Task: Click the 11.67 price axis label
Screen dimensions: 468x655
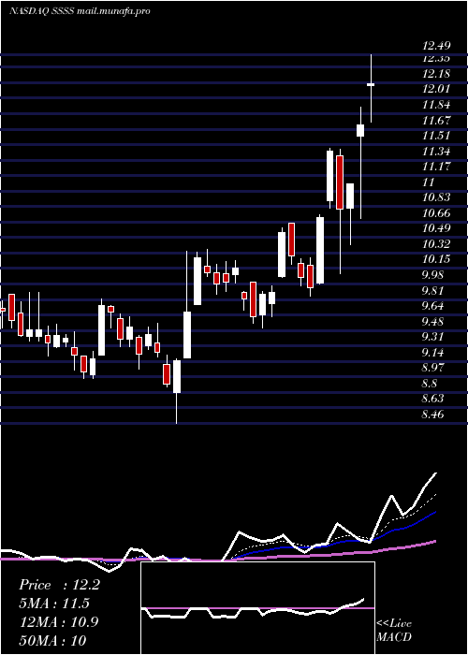Action: click(x=436, y=121)
